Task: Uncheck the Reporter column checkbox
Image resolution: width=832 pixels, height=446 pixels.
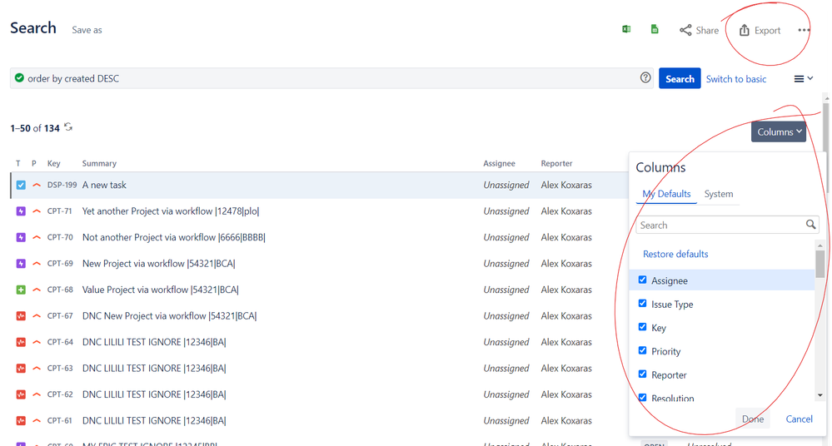Action: [x=643, y=374]
